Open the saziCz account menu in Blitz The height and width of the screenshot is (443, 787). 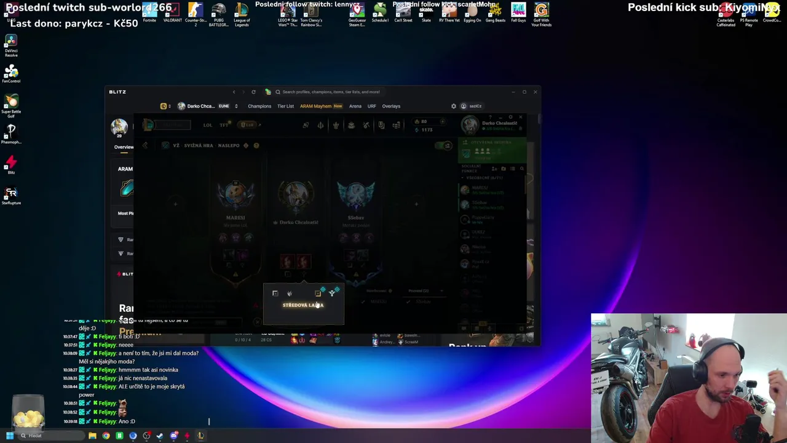pyautogui.click(x=472, y=106)
